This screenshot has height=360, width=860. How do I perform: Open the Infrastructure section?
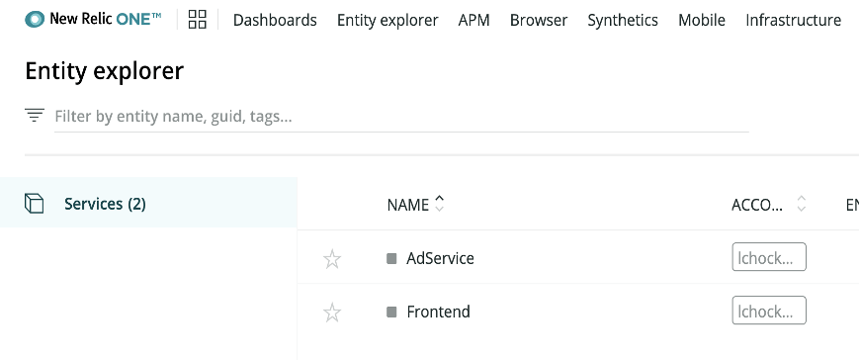coord(793,21)
